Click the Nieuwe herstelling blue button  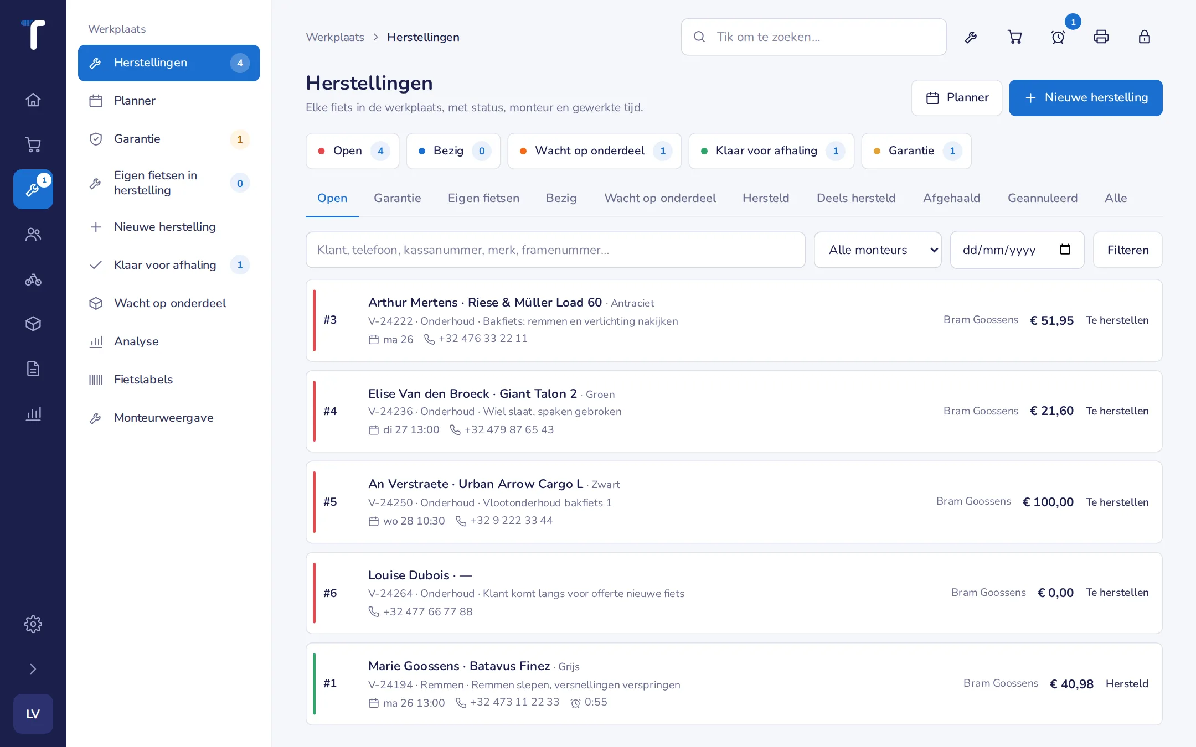click(x=1085, y=98)
